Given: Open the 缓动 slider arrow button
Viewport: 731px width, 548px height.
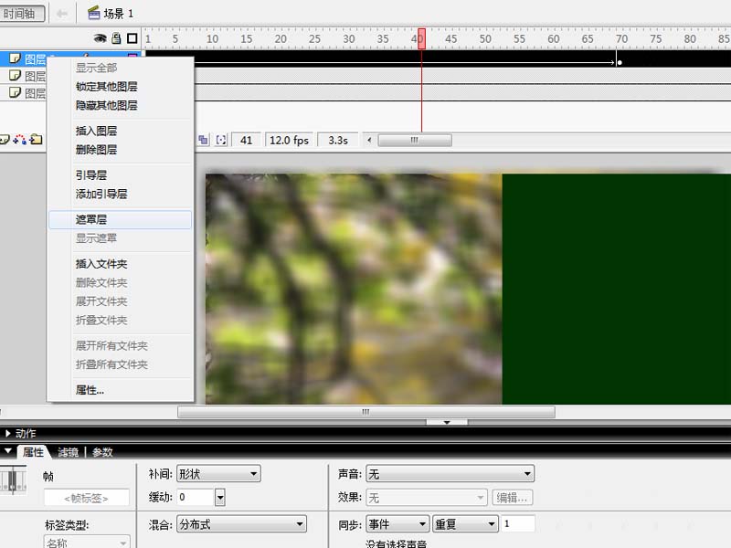Looking at the screenshot, I should pos(220,497).
